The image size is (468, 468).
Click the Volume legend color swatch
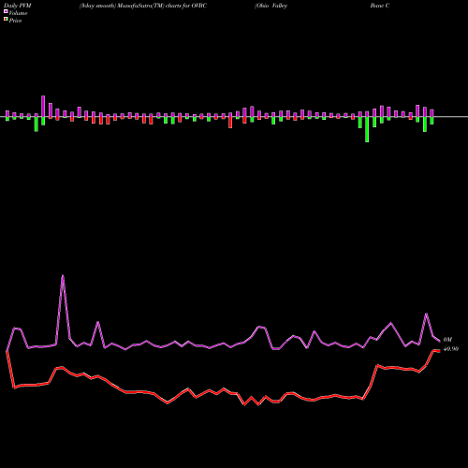click(x=6, y=12)
